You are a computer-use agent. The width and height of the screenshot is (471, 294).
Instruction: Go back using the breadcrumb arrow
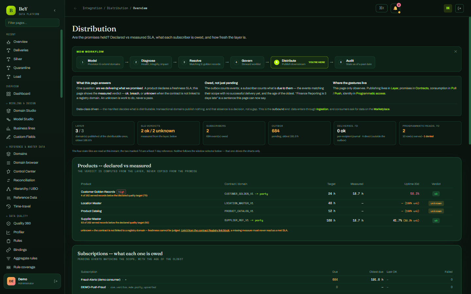click(x=76, y=8)
